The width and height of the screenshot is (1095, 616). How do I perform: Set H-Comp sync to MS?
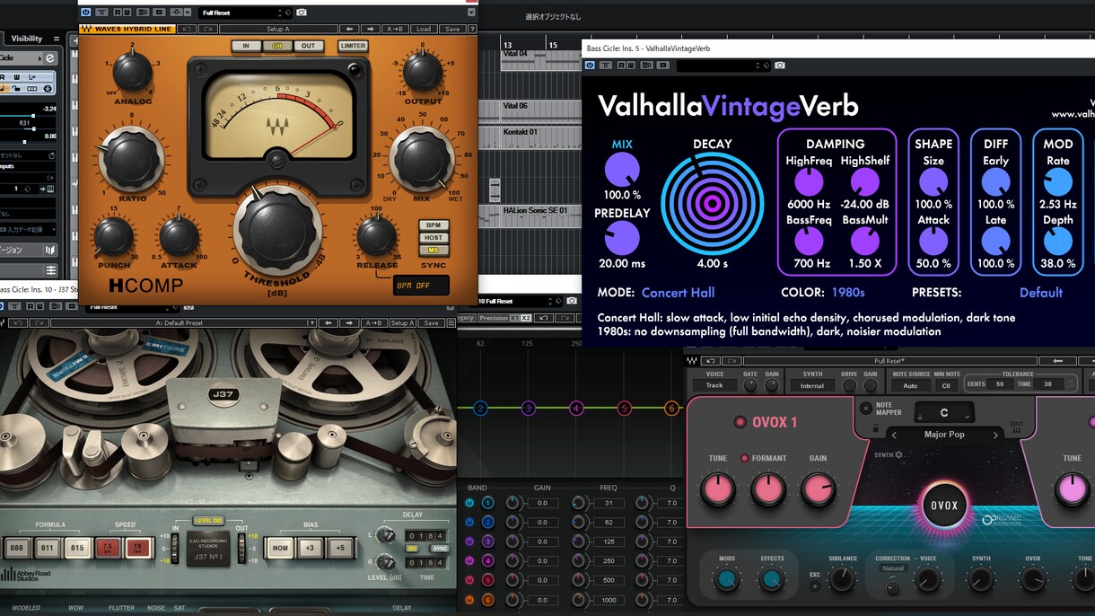(434, 251)
